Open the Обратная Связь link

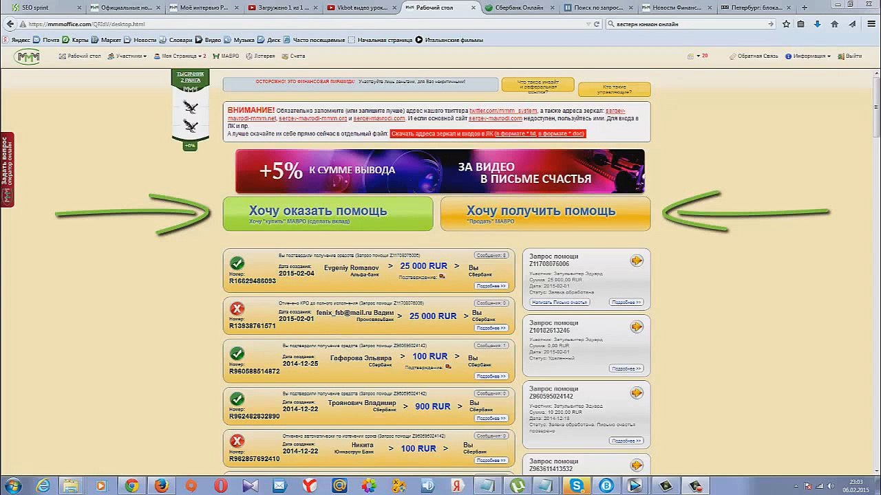point(754,56)
